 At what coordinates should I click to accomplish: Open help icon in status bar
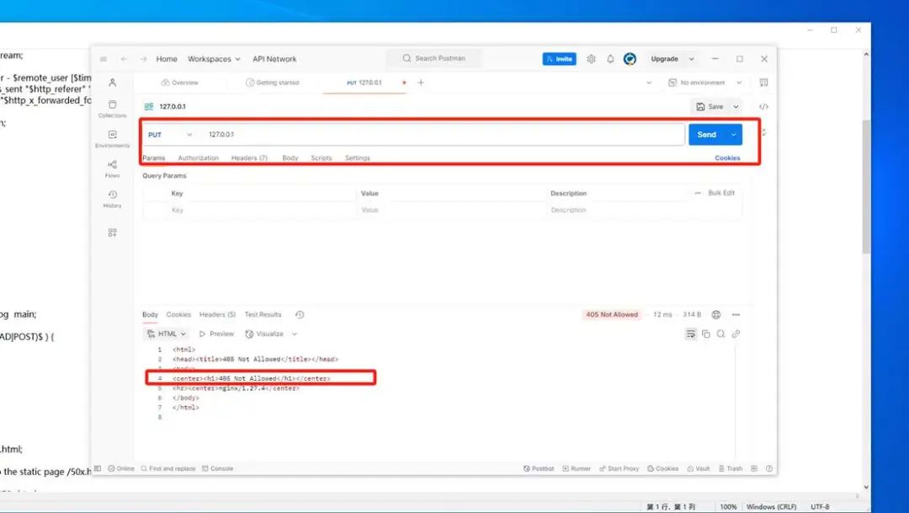coord(768,468)
